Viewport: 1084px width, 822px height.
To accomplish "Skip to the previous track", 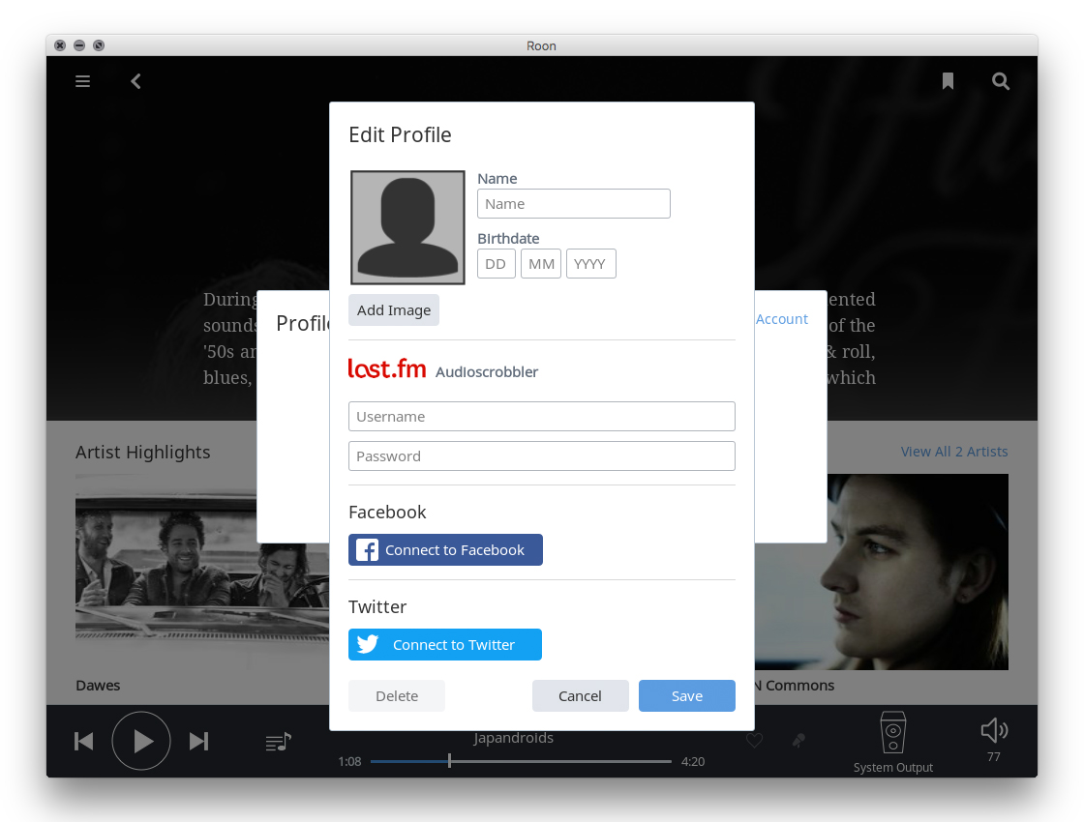I will pos(84,741).
